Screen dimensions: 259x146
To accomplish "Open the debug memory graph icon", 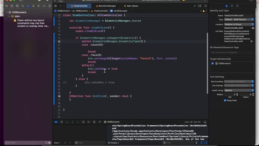I will tap(89, 122).
